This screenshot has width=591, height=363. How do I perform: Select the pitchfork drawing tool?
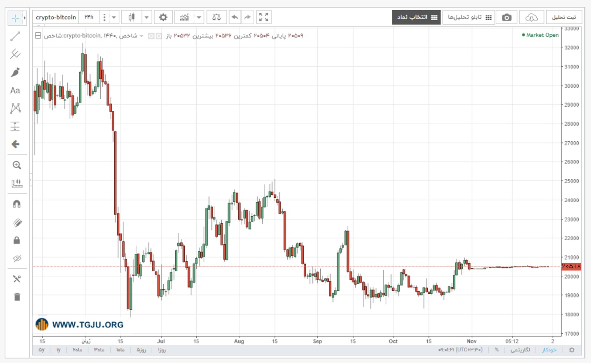click(x=15, y=54)
